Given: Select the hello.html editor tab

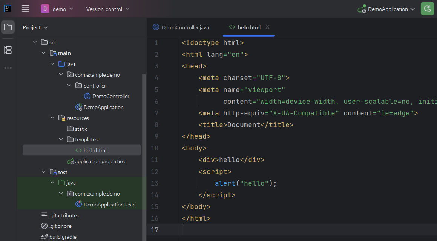Looking at the screenshot, I should (248, 27).
